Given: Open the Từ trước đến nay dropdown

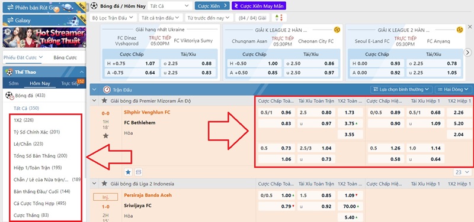Looking at the screenshot, I should point(209,18).
